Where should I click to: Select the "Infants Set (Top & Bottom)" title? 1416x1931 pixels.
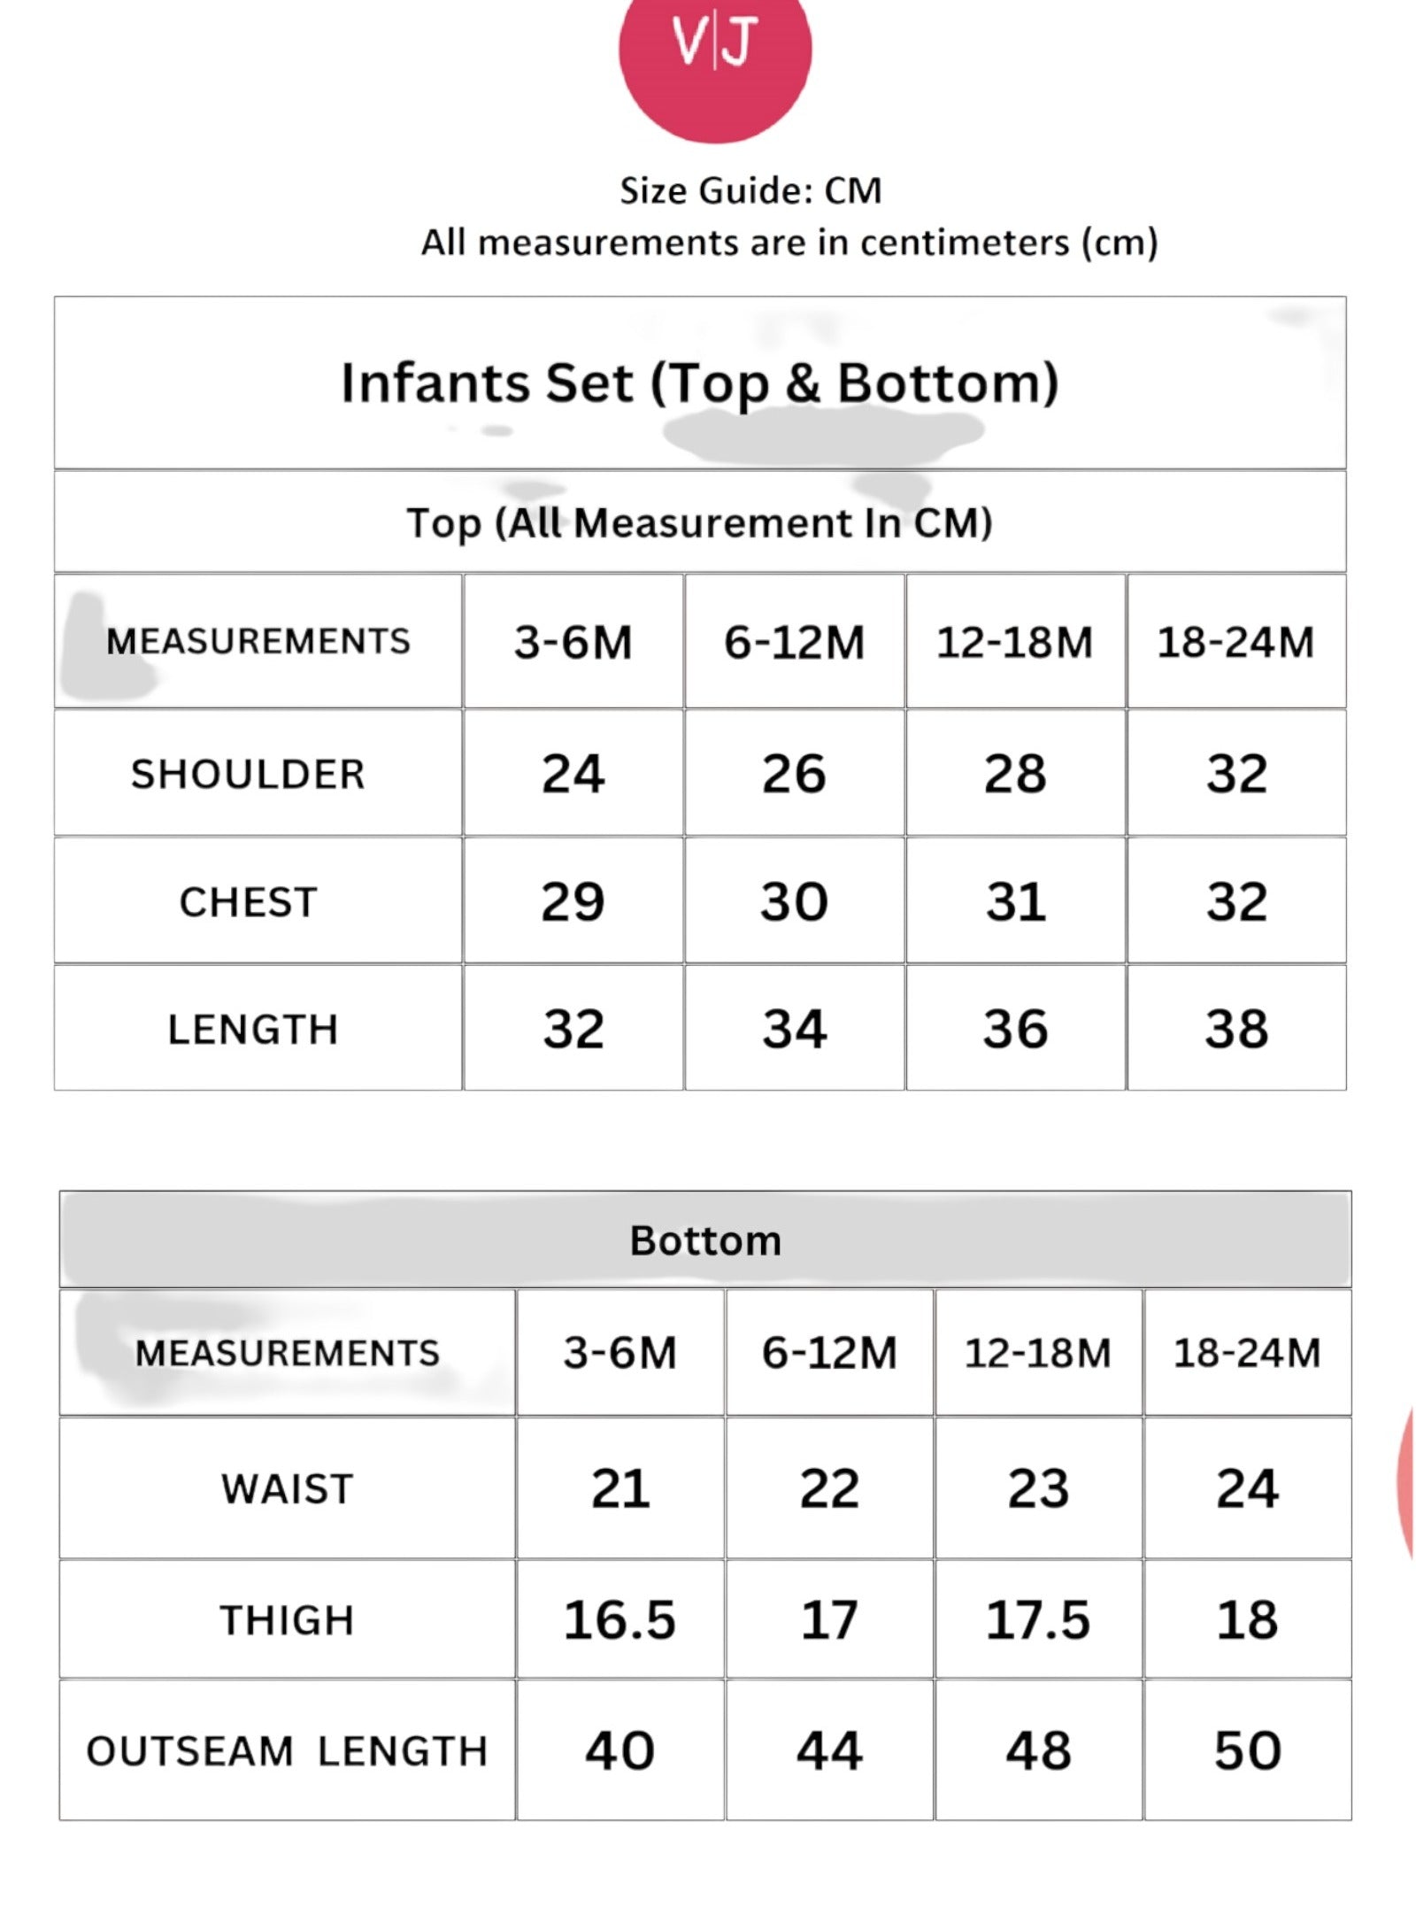[700, 382]
